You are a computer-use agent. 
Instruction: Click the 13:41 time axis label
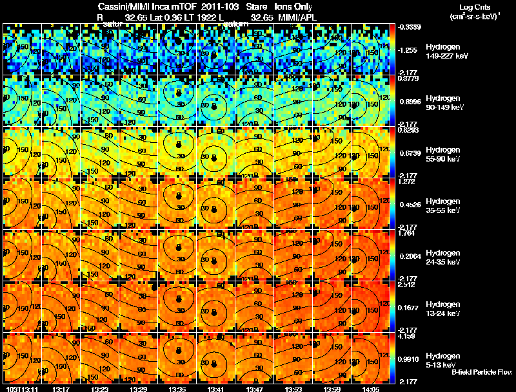coord(216,389)
